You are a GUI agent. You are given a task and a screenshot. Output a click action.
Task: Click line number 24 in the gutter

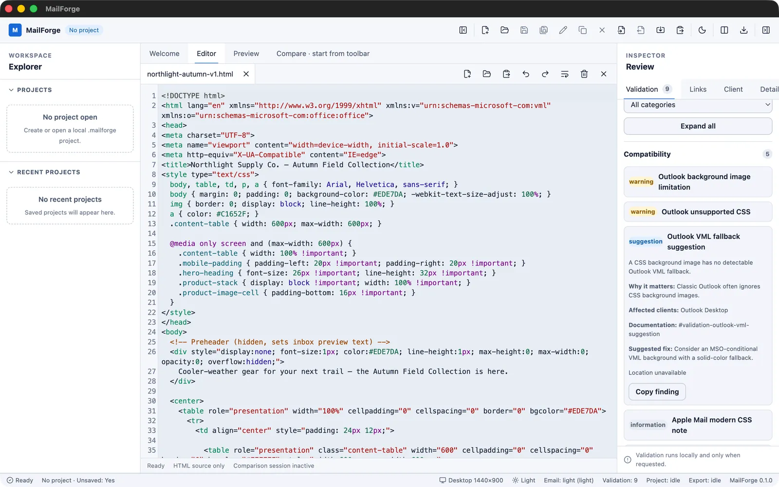pos(152,332)
